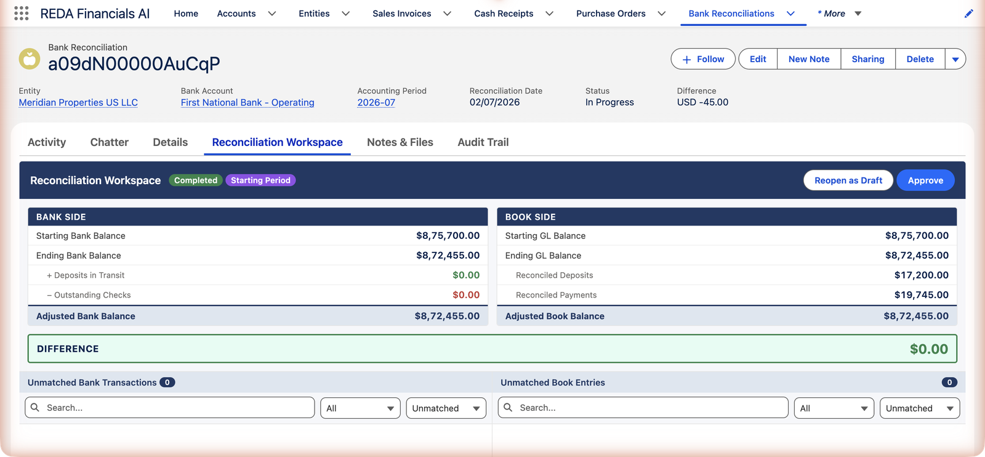Click the New Note button
The height and width of the screenshot is (457, 985).
[809, 59]
